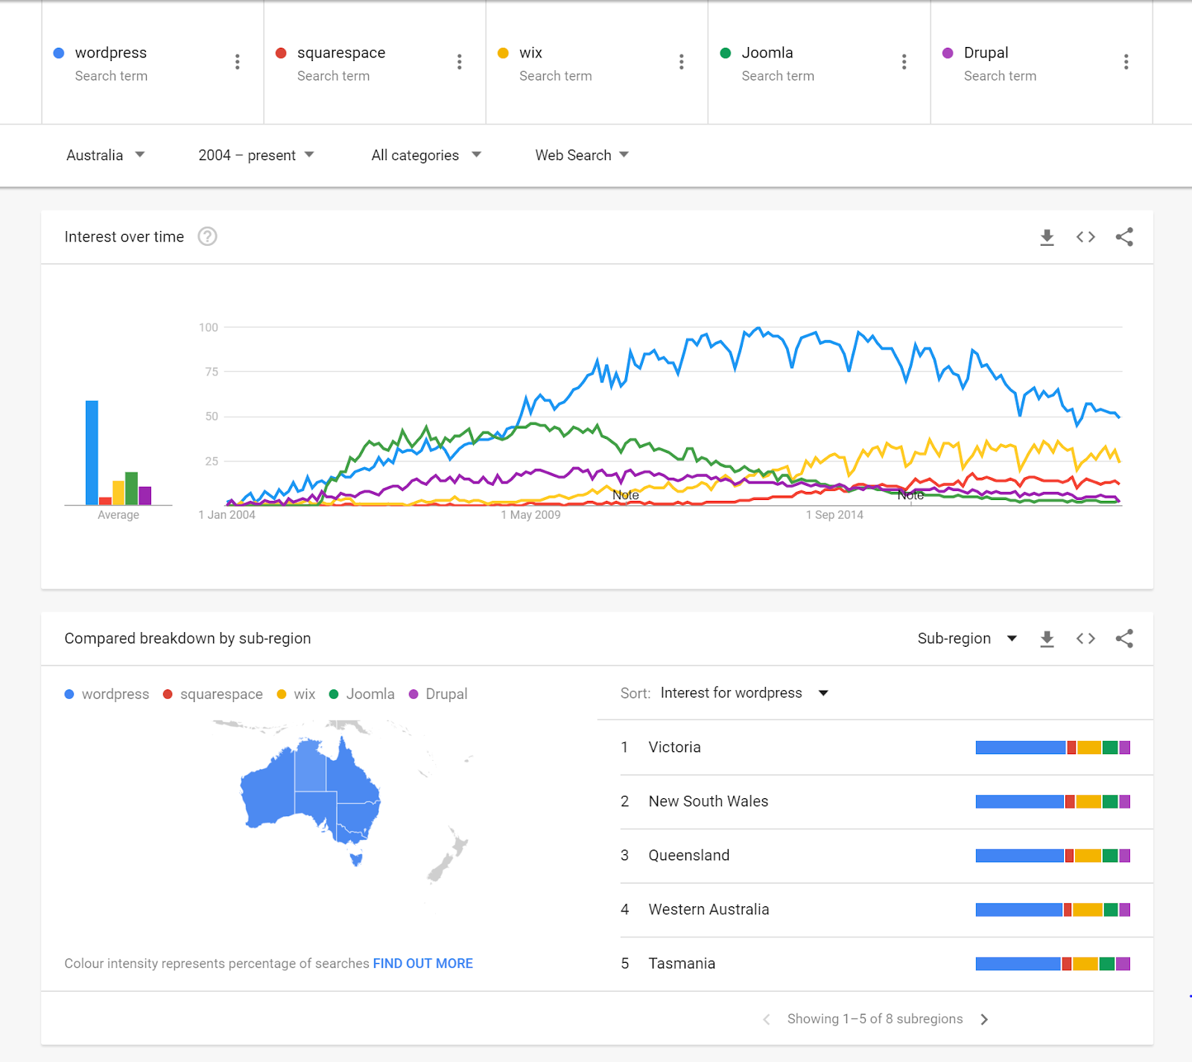Share the sub-region breakdown card
This screenshot has width=1192, height=1062.
[1124, 639]
